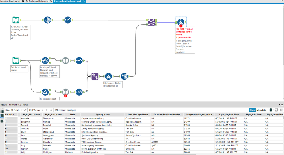This screenshot has width=284, height=155.
Task: Show all messages list in Results panel
Action: coord(2,111)
